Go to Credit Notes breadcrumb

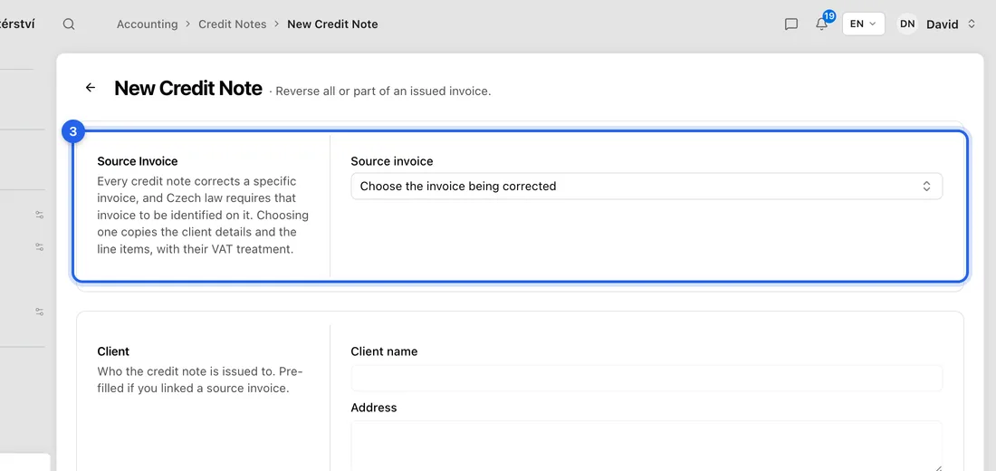point(233,24)
